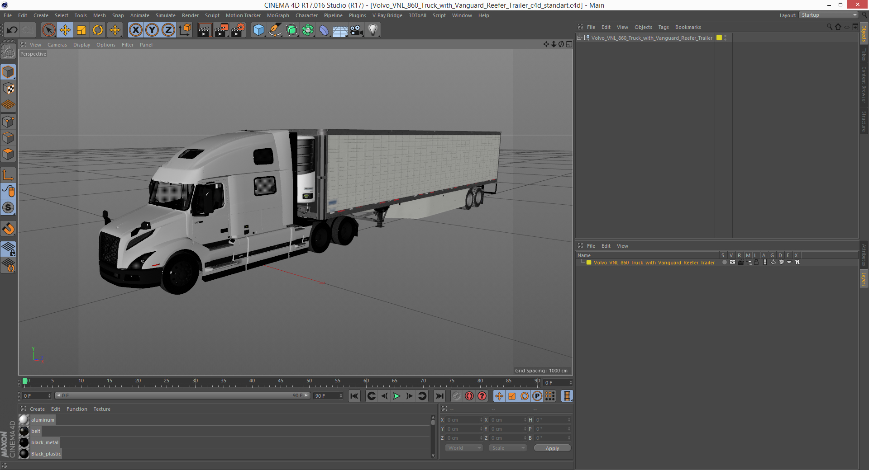This screenshot has width=869, height=470.
Task: Open World coordinate mode dropdown
Action: coord(464,448)
